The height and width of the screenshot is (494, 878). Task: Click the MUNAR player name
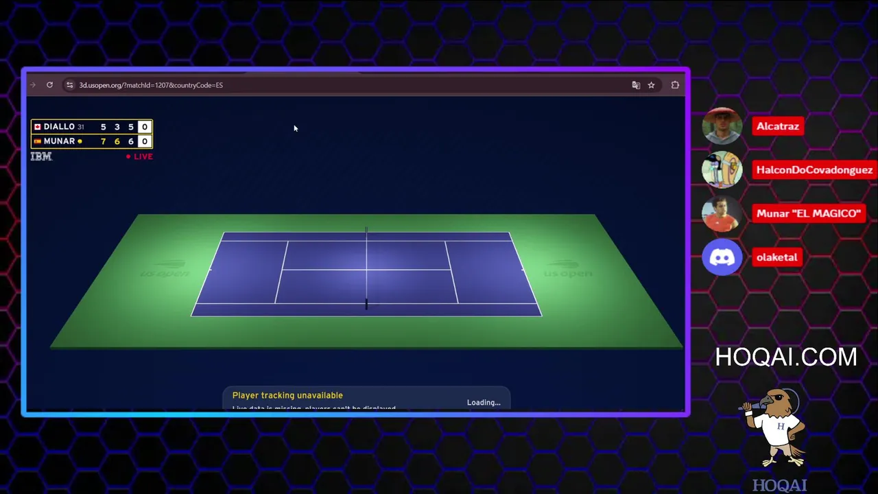pos(59,141)
